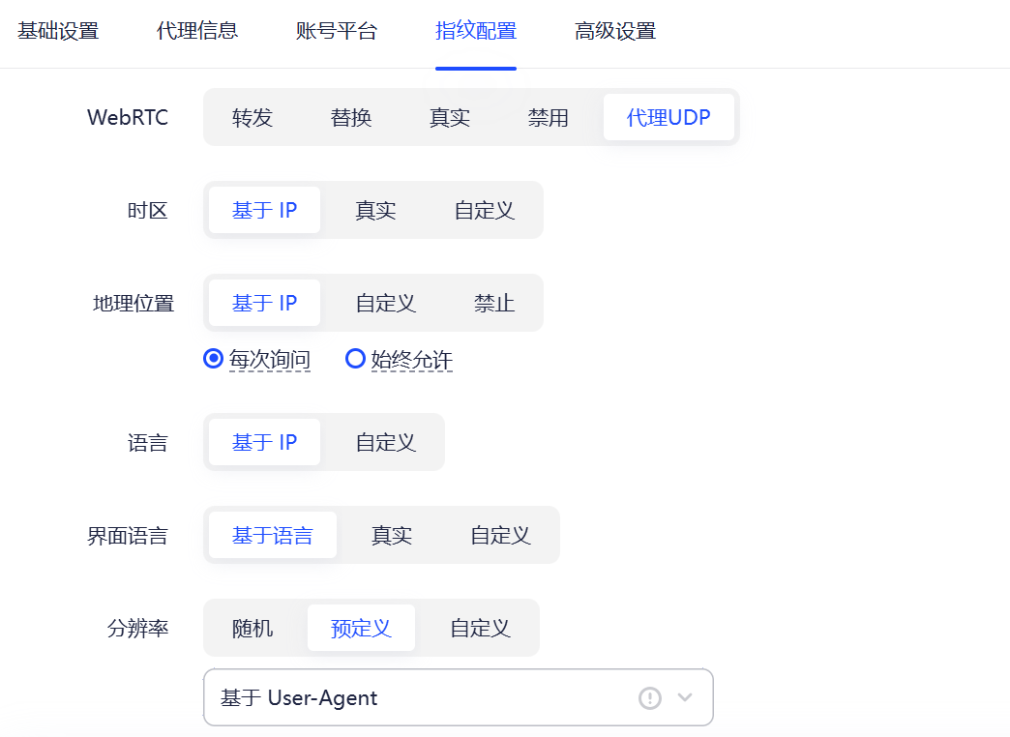Open the 基于 User-Agent resolution dropdown
The height and width of the screenshot is (737, 1010).
pos(458,697)
